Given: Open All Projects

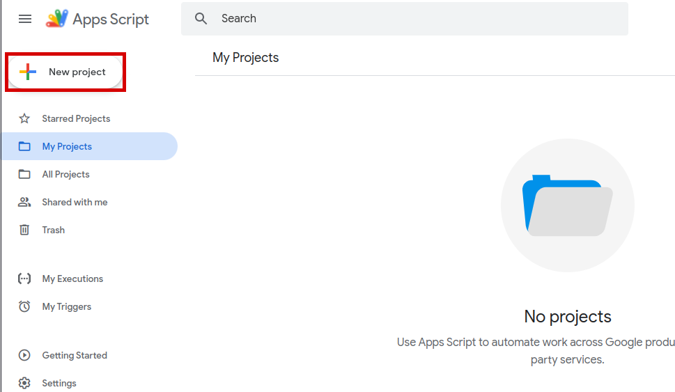Looking at the screenshot, I should point(66,174).
